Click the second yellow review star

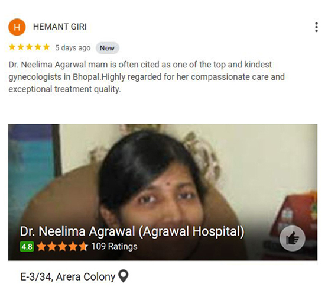click(21, 47)
